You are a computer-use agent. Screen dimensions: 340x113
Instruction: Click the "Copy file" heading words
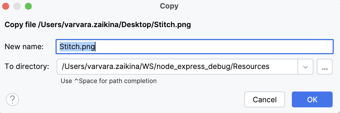tap(20, 25)
